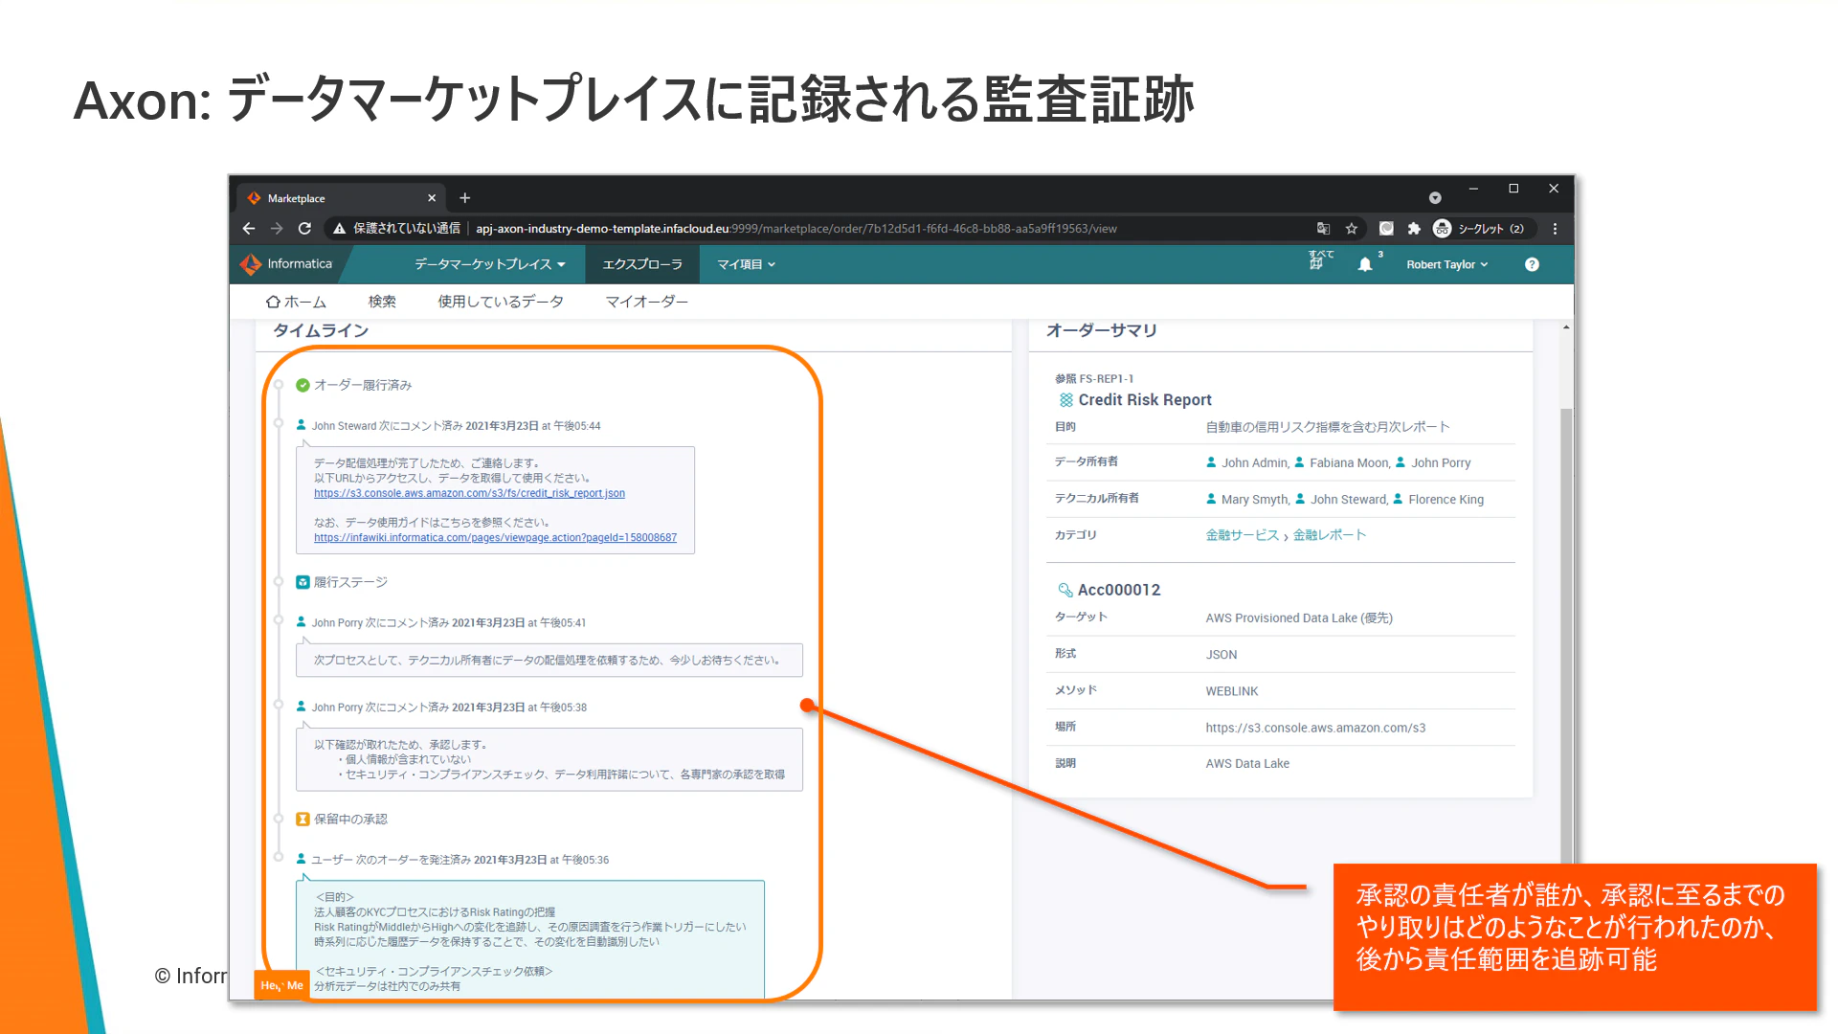Screen dimensions: 1838x1034
Task: Go to the ホーム page
Action: tap(296, 302)
